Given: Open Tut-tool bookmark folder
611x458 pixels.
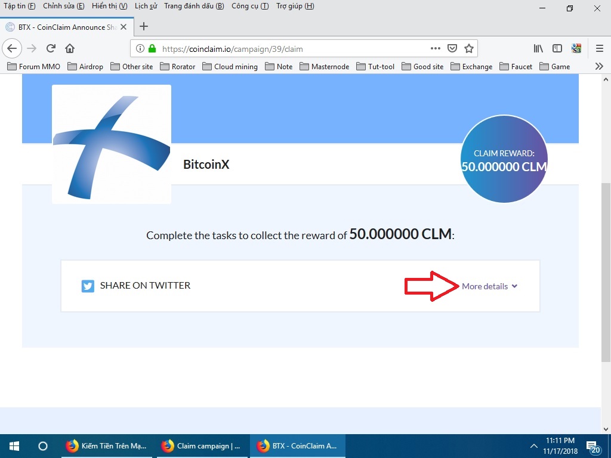Looking at the screenshot, I should click(375, 67).
